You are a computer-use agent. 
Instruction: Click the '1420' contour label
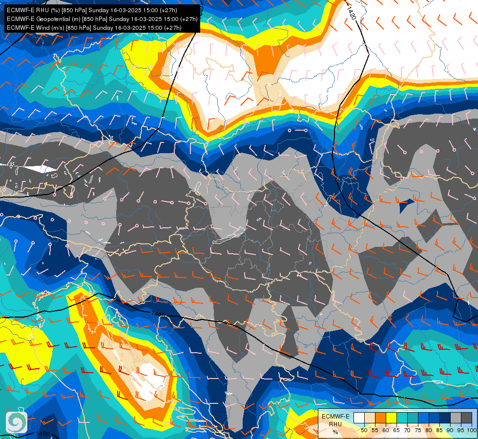coord(352,13)
